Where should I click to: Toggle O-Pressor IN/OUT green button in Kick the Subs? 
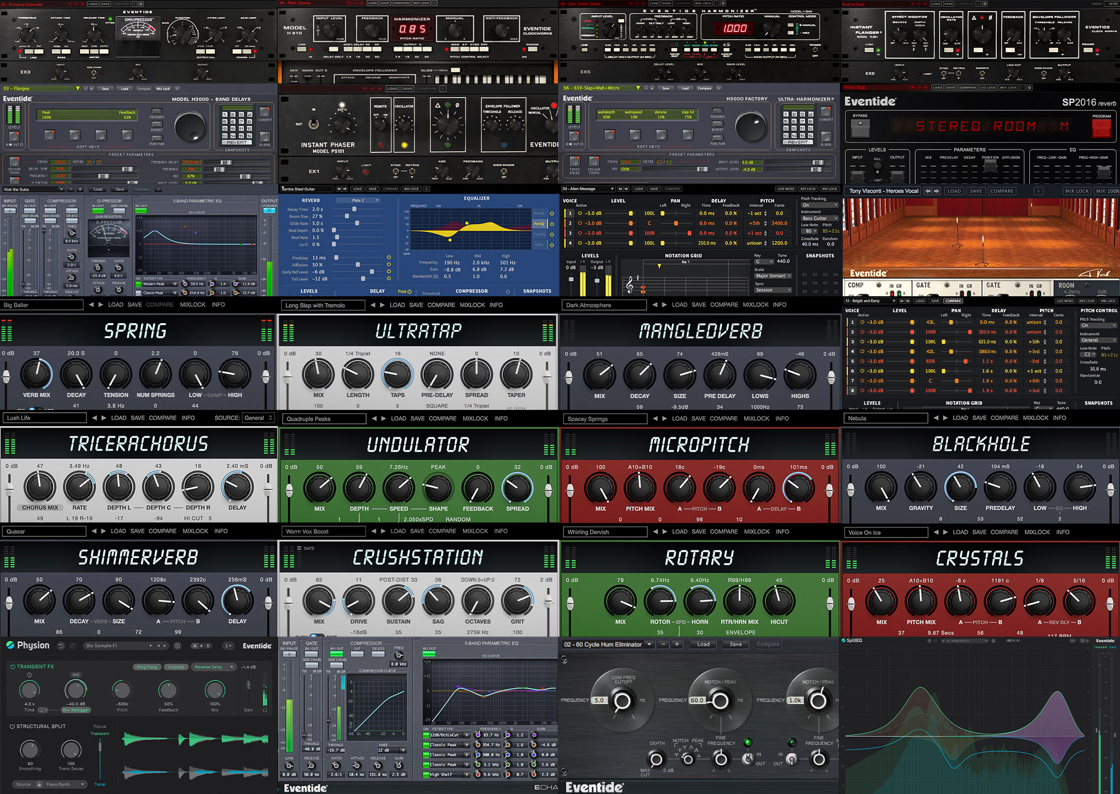coord(98,211)
